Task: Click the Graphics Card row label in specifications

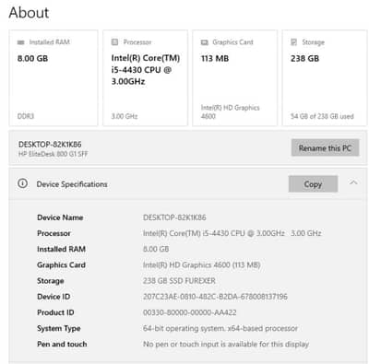Action: tap(61, 264)
